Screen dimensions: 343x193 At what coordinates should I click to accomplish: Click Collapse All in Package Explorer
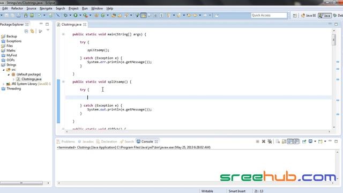(26, 31)
